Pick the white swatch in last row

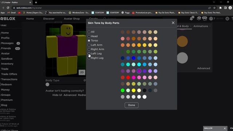145,97
